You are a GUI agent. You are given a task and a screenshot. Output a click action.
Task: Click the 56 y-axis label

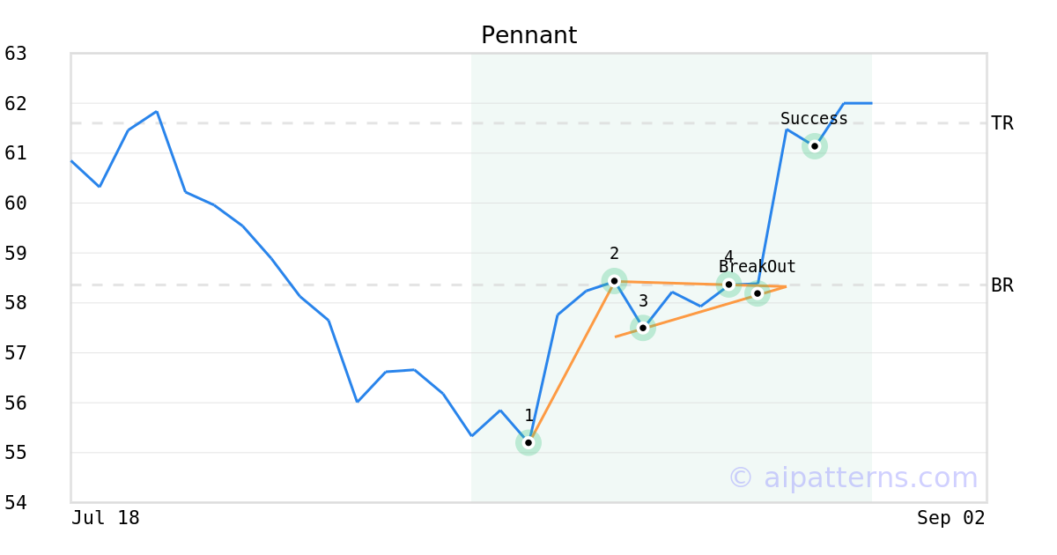(16, 403)
